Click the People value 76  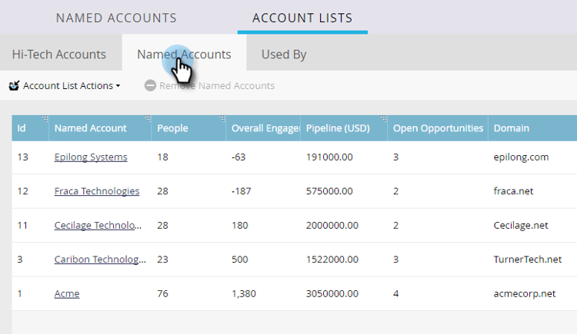[x=162, y=293]
